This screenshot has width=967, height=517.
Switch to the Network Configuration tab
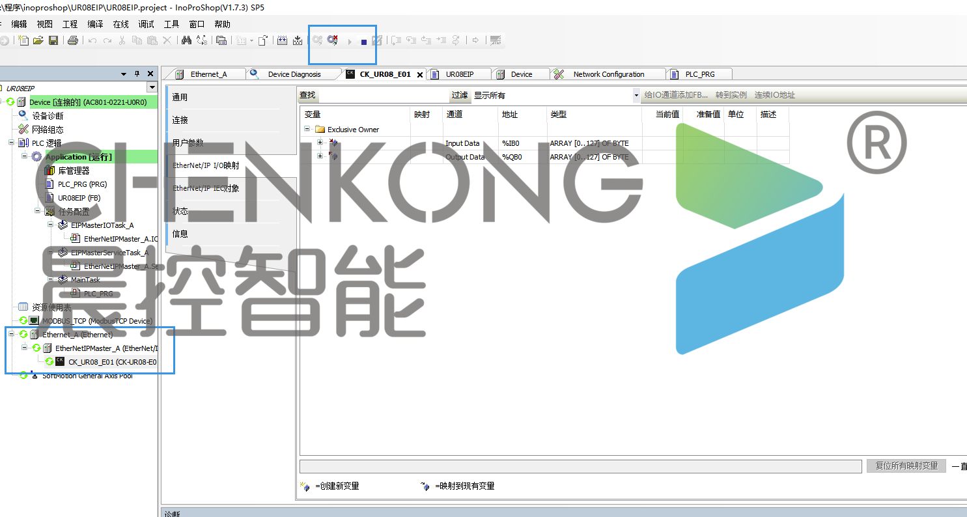(x=608, y=74)
